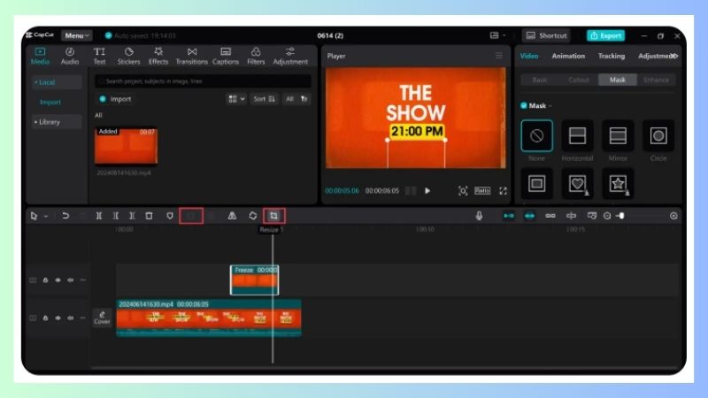The height and width of the screenshot is (398, 708).
Task: Hide the main video track with eye icon
Action: coord(58,318)
